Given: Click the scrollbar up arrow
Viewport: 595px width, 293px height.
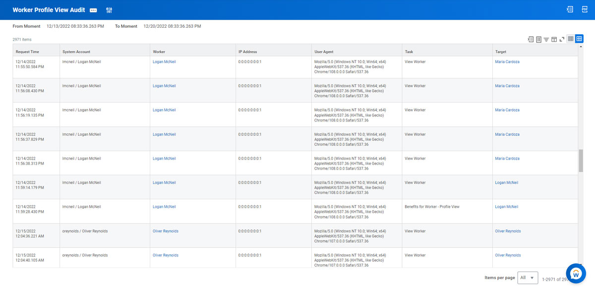Looking at the screenshot, I should click(x=581, y=46).
